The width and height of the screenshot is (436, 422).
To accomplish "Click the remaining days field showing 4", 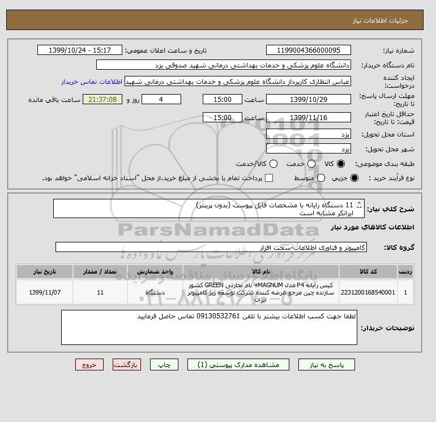I will (161, 99).
